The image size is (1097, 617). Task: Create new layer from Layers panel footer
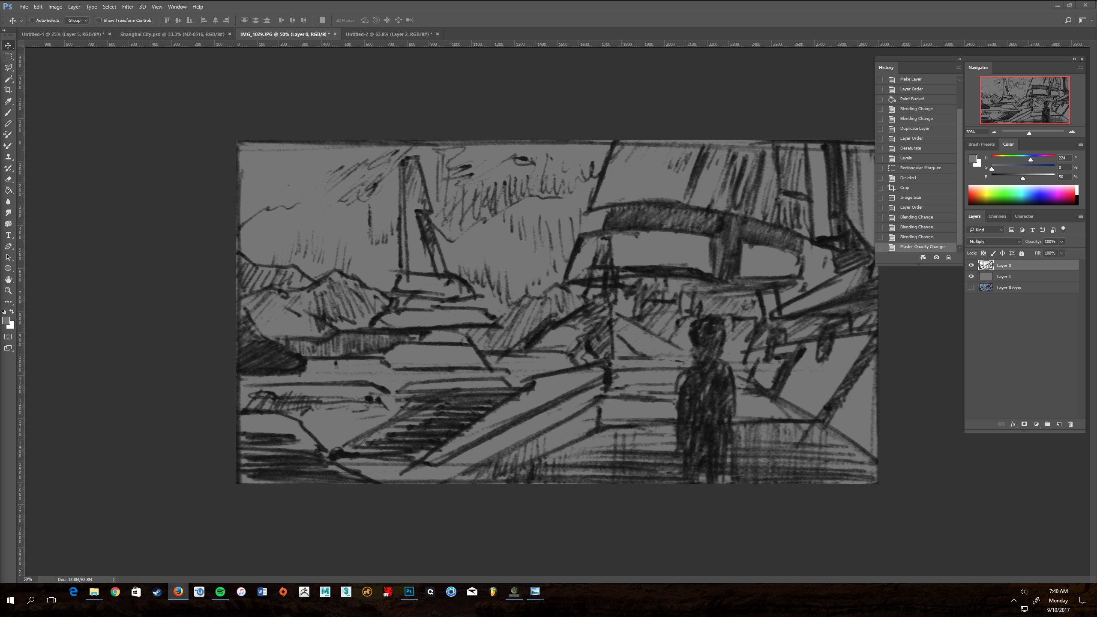[x=1059, y=424]
